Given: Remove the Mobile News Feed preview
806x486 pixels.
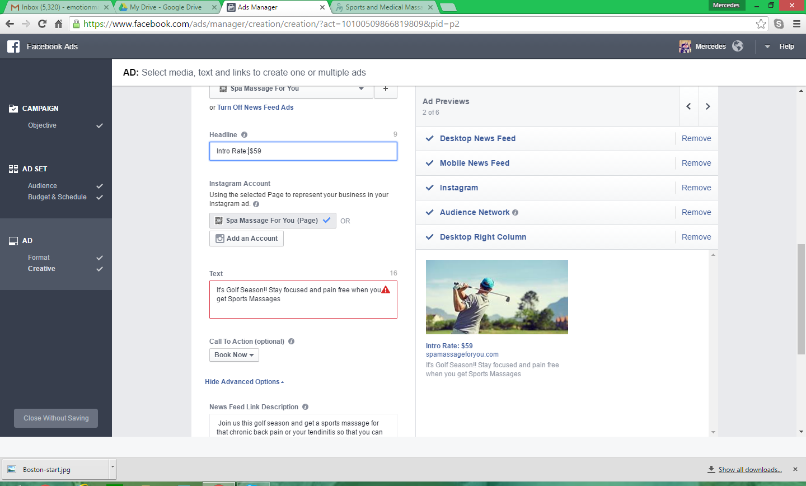Looking at the screenshot, I should pyautogui.click(x=696, y=163).
